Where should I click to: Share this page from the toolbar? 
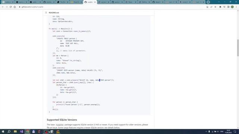pyautogui.click(x=211, y=7)
